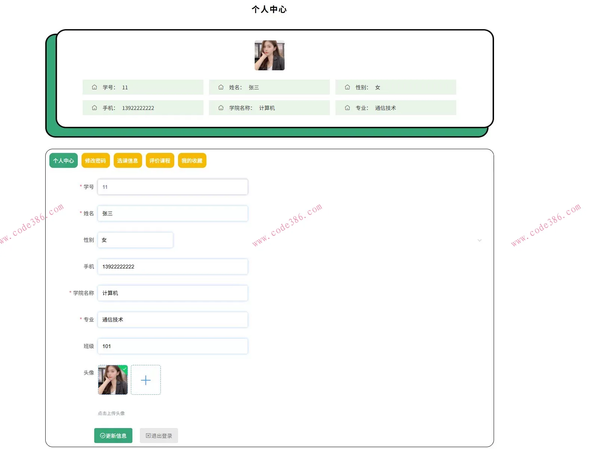Image resolution: width=589 pixels, height=449 pixels.
Task: Click the home icon beside 姓名 info
Action: coord(221,87)
